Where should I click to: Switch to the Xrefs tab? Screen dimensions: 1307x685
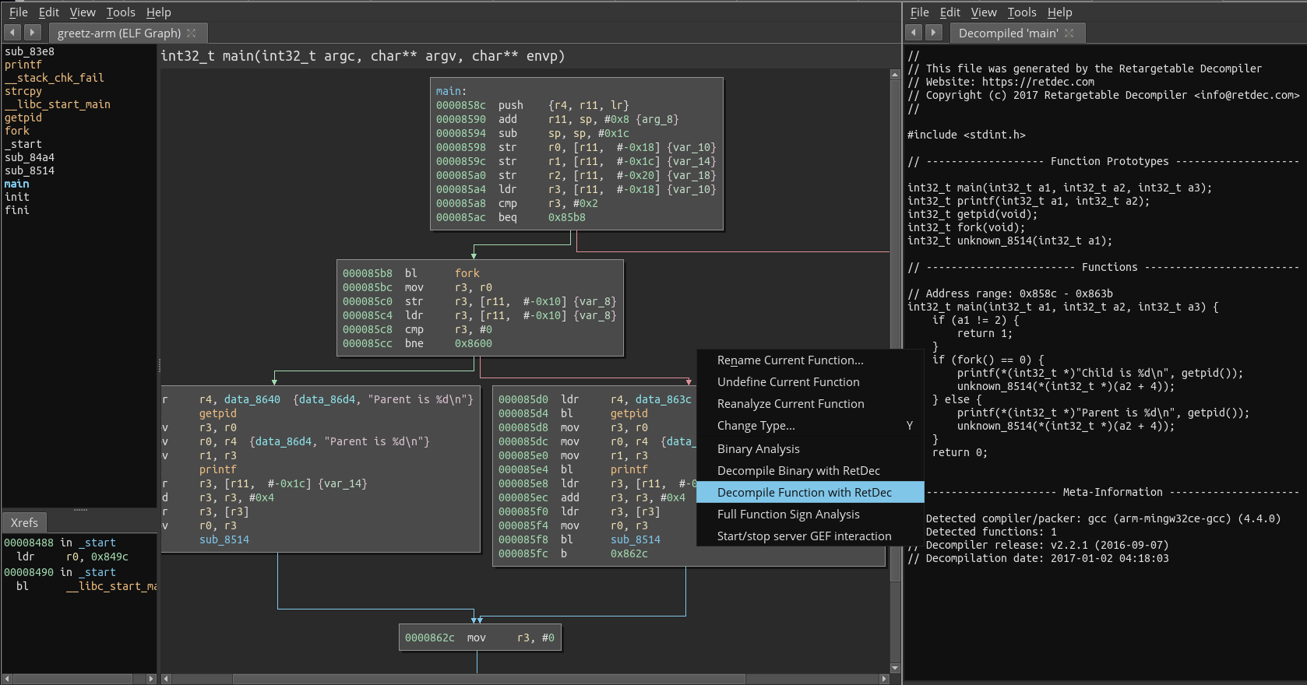point(24,522)
